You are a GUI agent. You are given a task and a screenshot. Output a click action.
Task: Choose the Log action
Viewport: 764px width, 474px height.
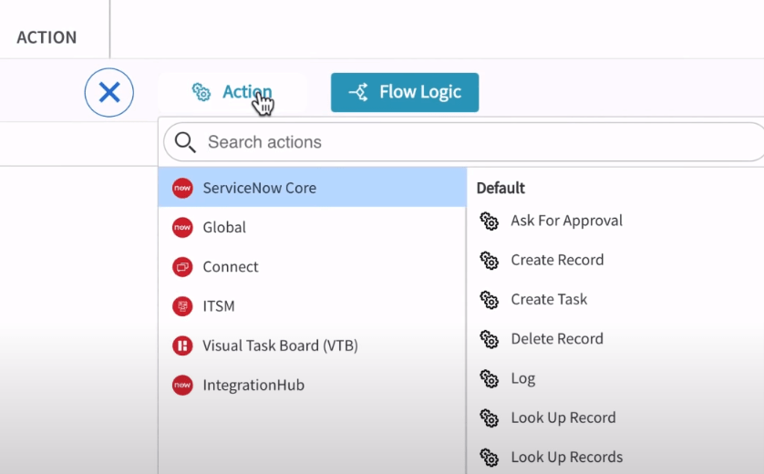(522, 378)
